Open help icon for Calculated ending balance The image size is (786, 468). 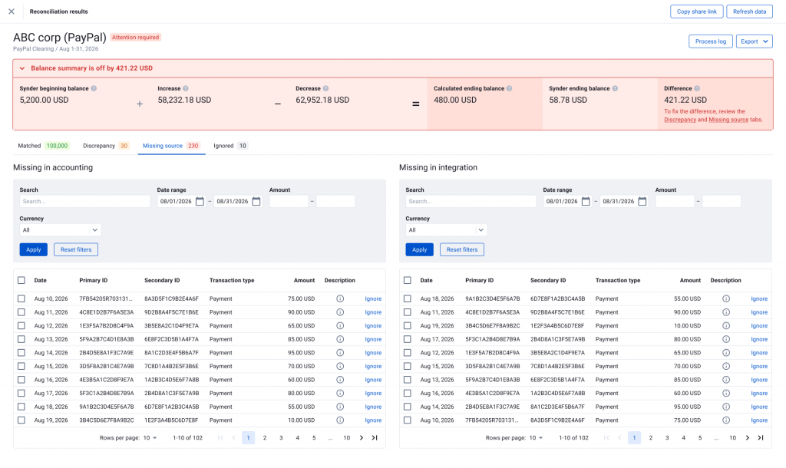coord(510,88)
